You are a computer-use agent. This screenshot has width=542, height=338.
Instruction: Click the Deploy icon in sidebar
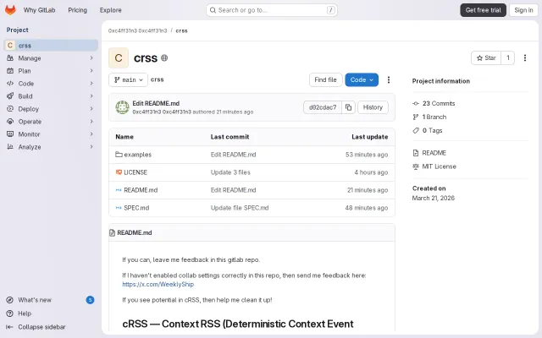10,109
